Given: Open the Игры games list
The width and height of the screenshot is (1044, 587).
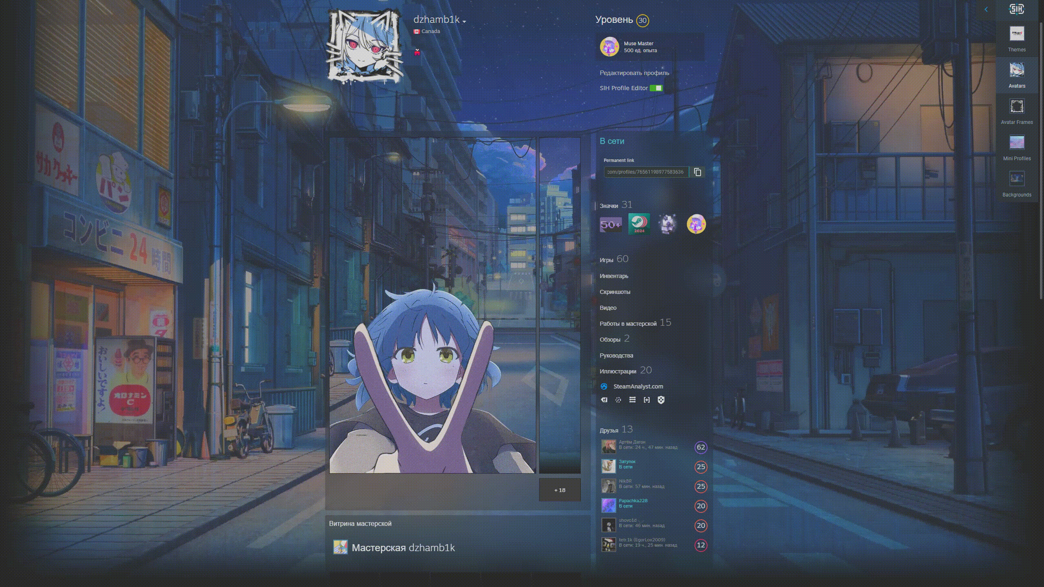Looking at the screenshot, I should (x=606, y=260).
